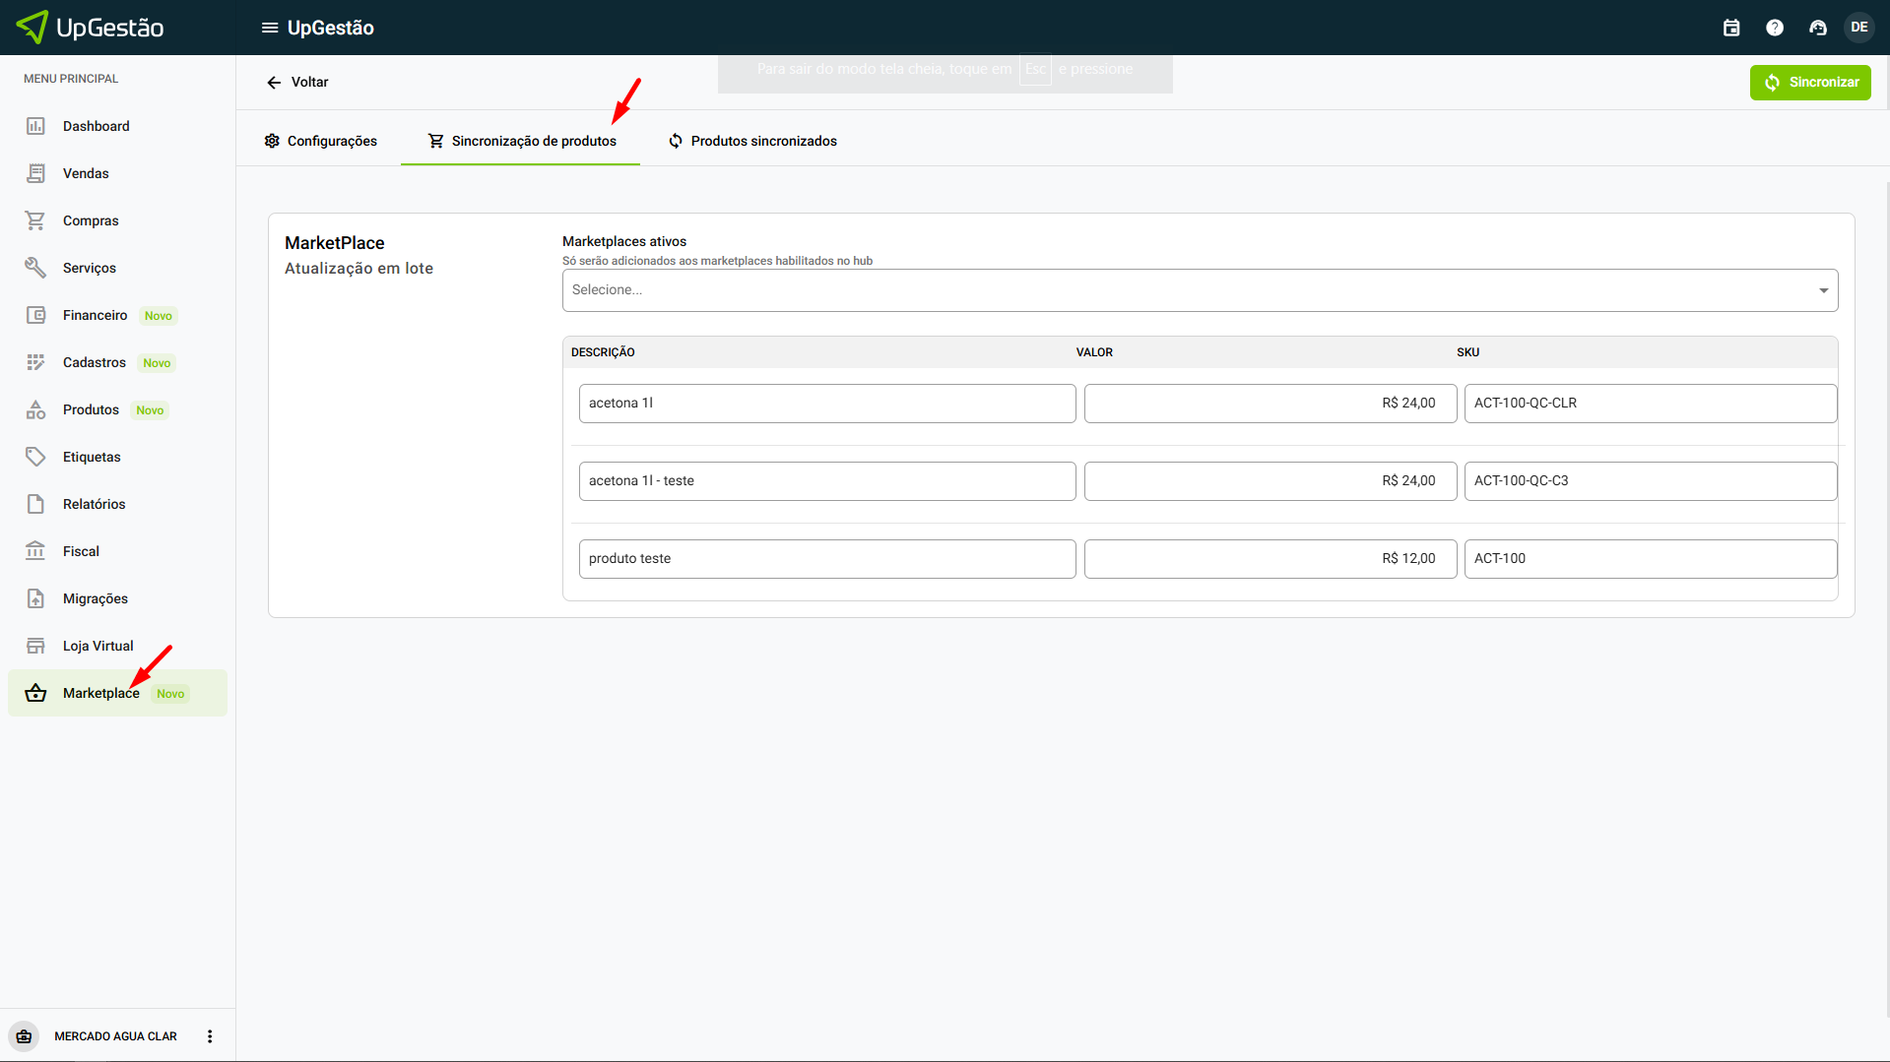Click the support headset icon
The image size is (1890, 1062).
coord(1818,28)
